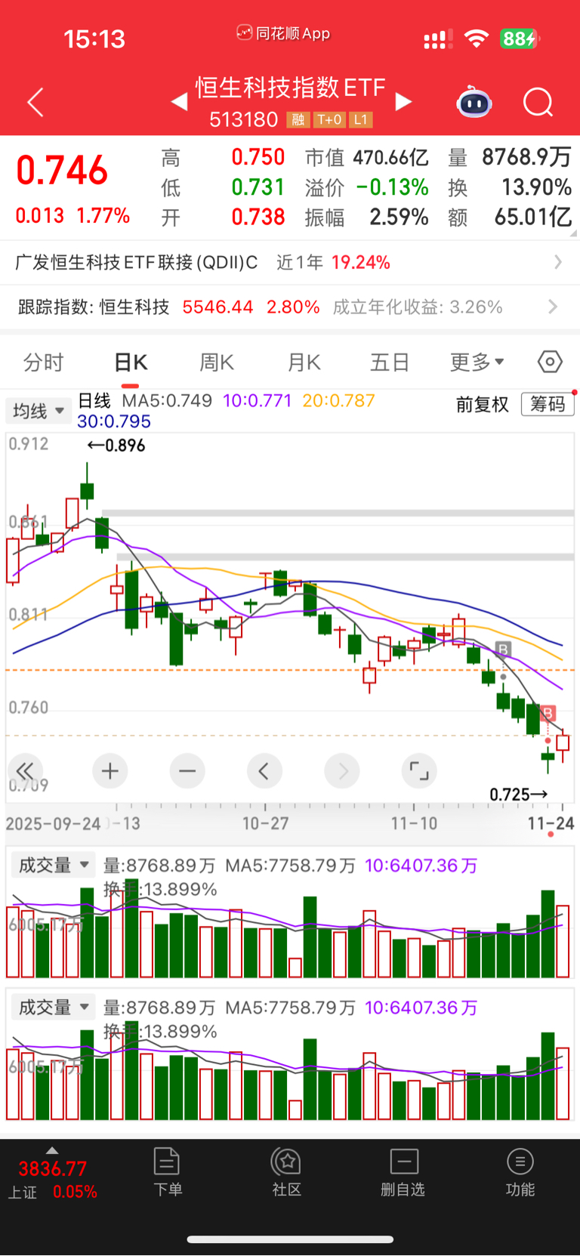The image size is (580, 1256).
Task: Move chart left with chevron button
Action: tap(264, 771)
